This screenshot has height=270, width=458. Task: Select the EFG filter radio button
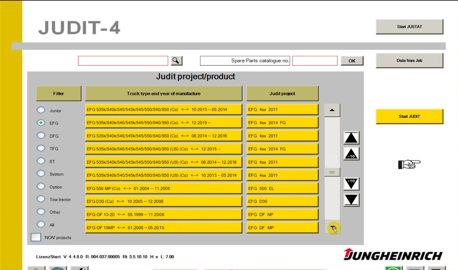[x=41, y=123]
